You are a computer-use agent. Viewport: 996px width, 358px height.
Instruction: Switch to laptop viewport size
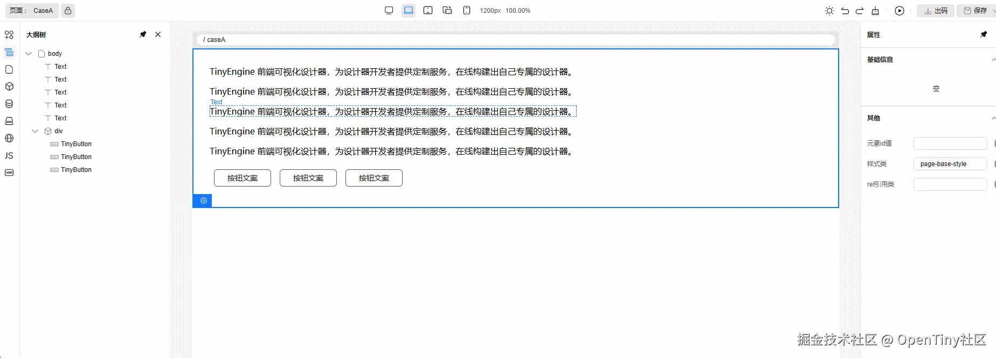[409, 11]
